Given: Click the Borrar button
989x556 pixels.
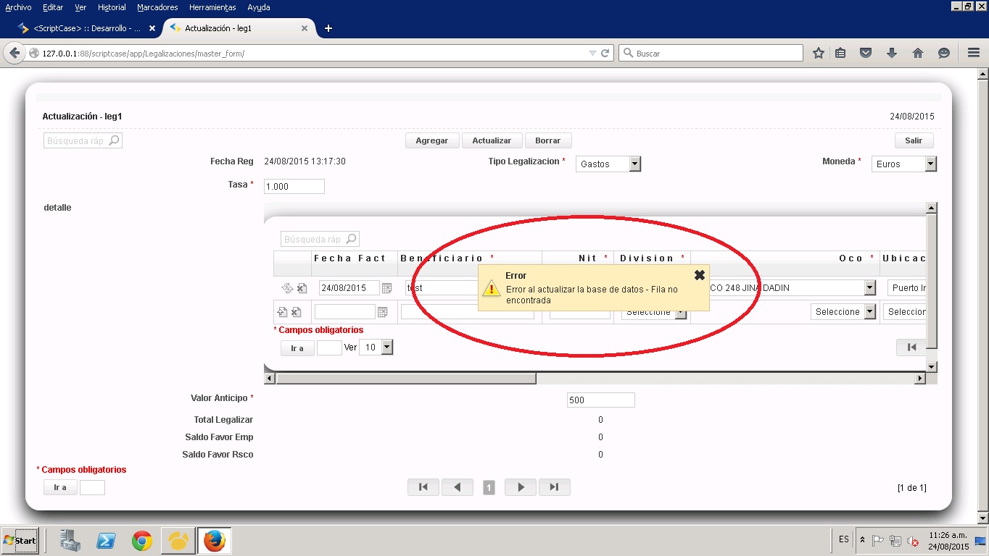Looking at the screenshot, I should [x=548, y=140].
